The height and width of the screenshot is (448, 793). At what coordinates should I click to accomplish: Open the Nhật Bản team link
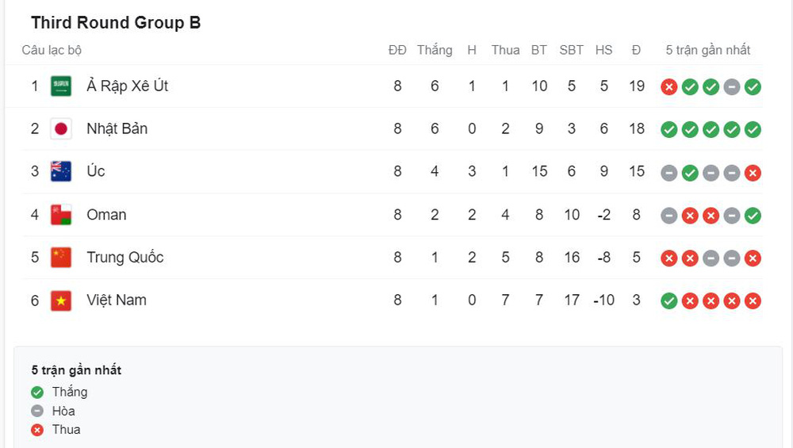click(117, 129)
